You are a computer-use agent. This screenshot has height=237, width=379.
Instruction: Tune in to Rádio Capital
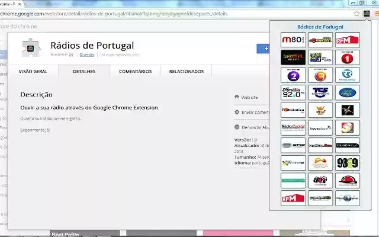(x=293, y=128)
